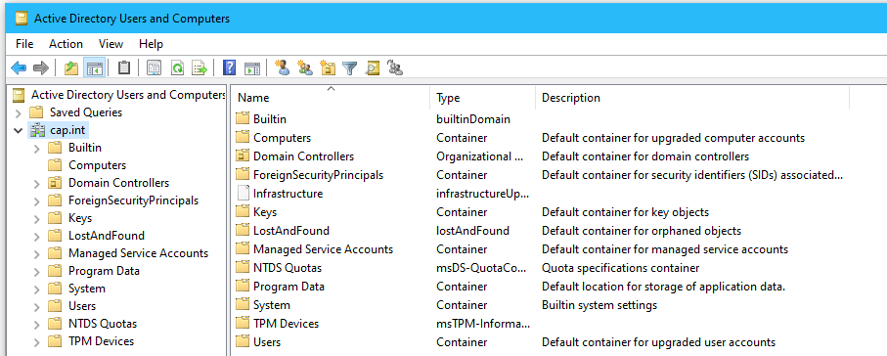Expand the NTDS Quotas tree node
Screen dimensions: 887x356
[37, 325]
